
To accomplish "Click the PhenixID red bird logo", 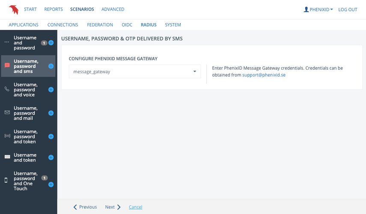I will tap(14, 9).
